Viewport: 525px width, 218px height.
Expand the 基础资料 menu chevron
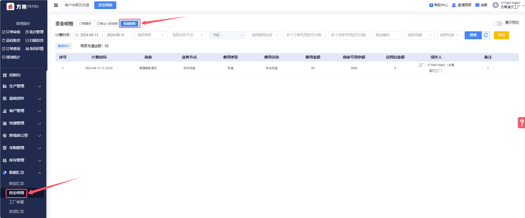pos(39,99)
